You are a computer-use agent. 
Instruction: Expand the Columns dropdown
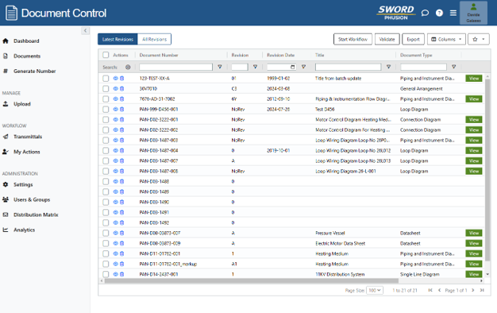pyautogui.click(x=446, y=39)
